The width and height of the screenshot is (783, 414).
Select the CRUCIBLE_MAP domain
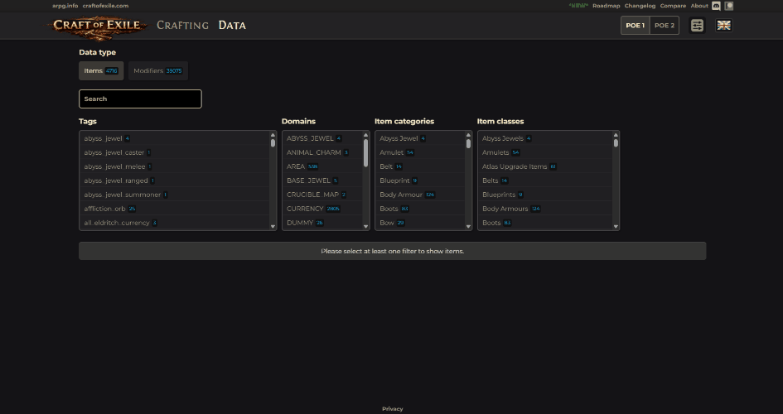[x=322, y=195]
